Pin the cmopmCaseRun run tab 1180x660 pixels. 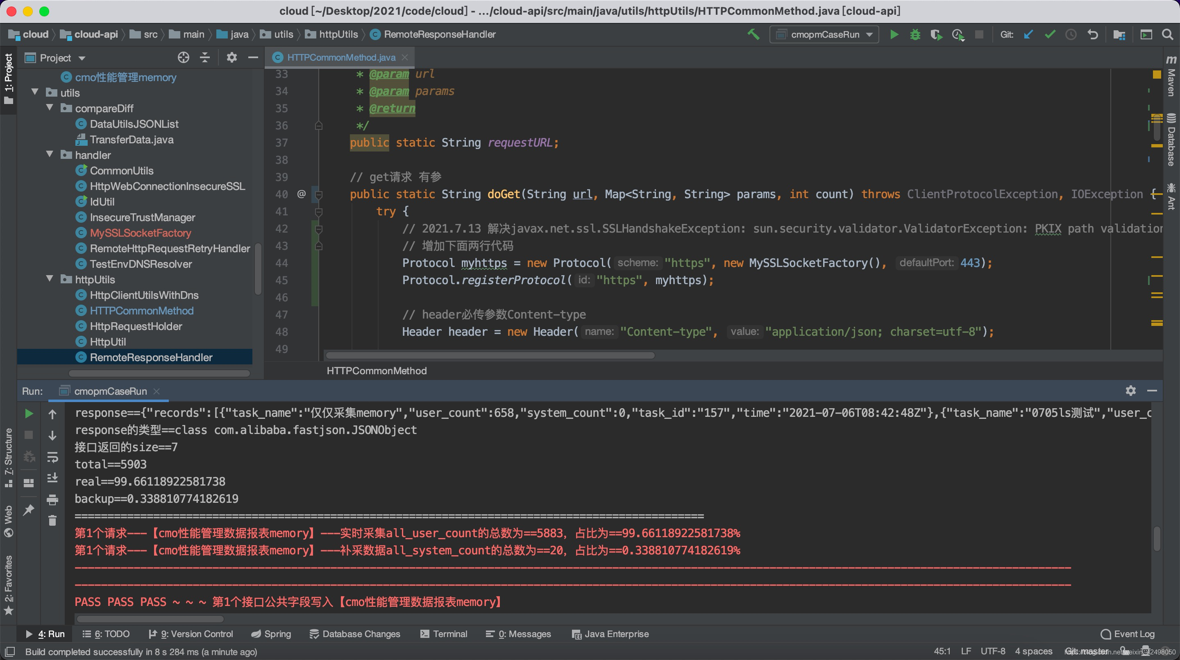point(28,509)
